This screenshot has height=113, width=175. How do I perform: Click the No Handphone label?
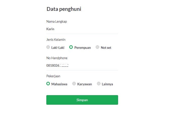(57, 58)
